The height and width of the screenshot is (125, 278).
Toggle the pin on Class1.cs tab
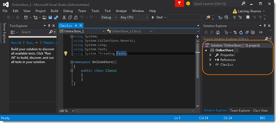(x=76, y=25)
